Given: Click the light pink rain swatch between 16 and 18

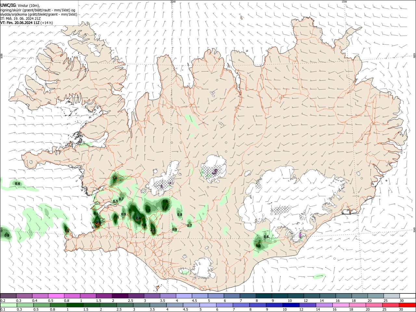Looking at the screenshot, I should pyautogui.click(x=341, y=305).
